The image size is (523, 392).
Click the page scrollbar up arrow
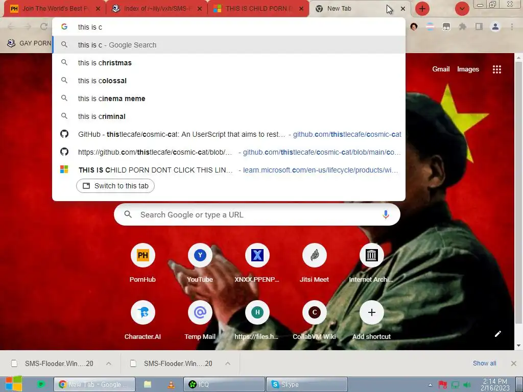point(519,58)
